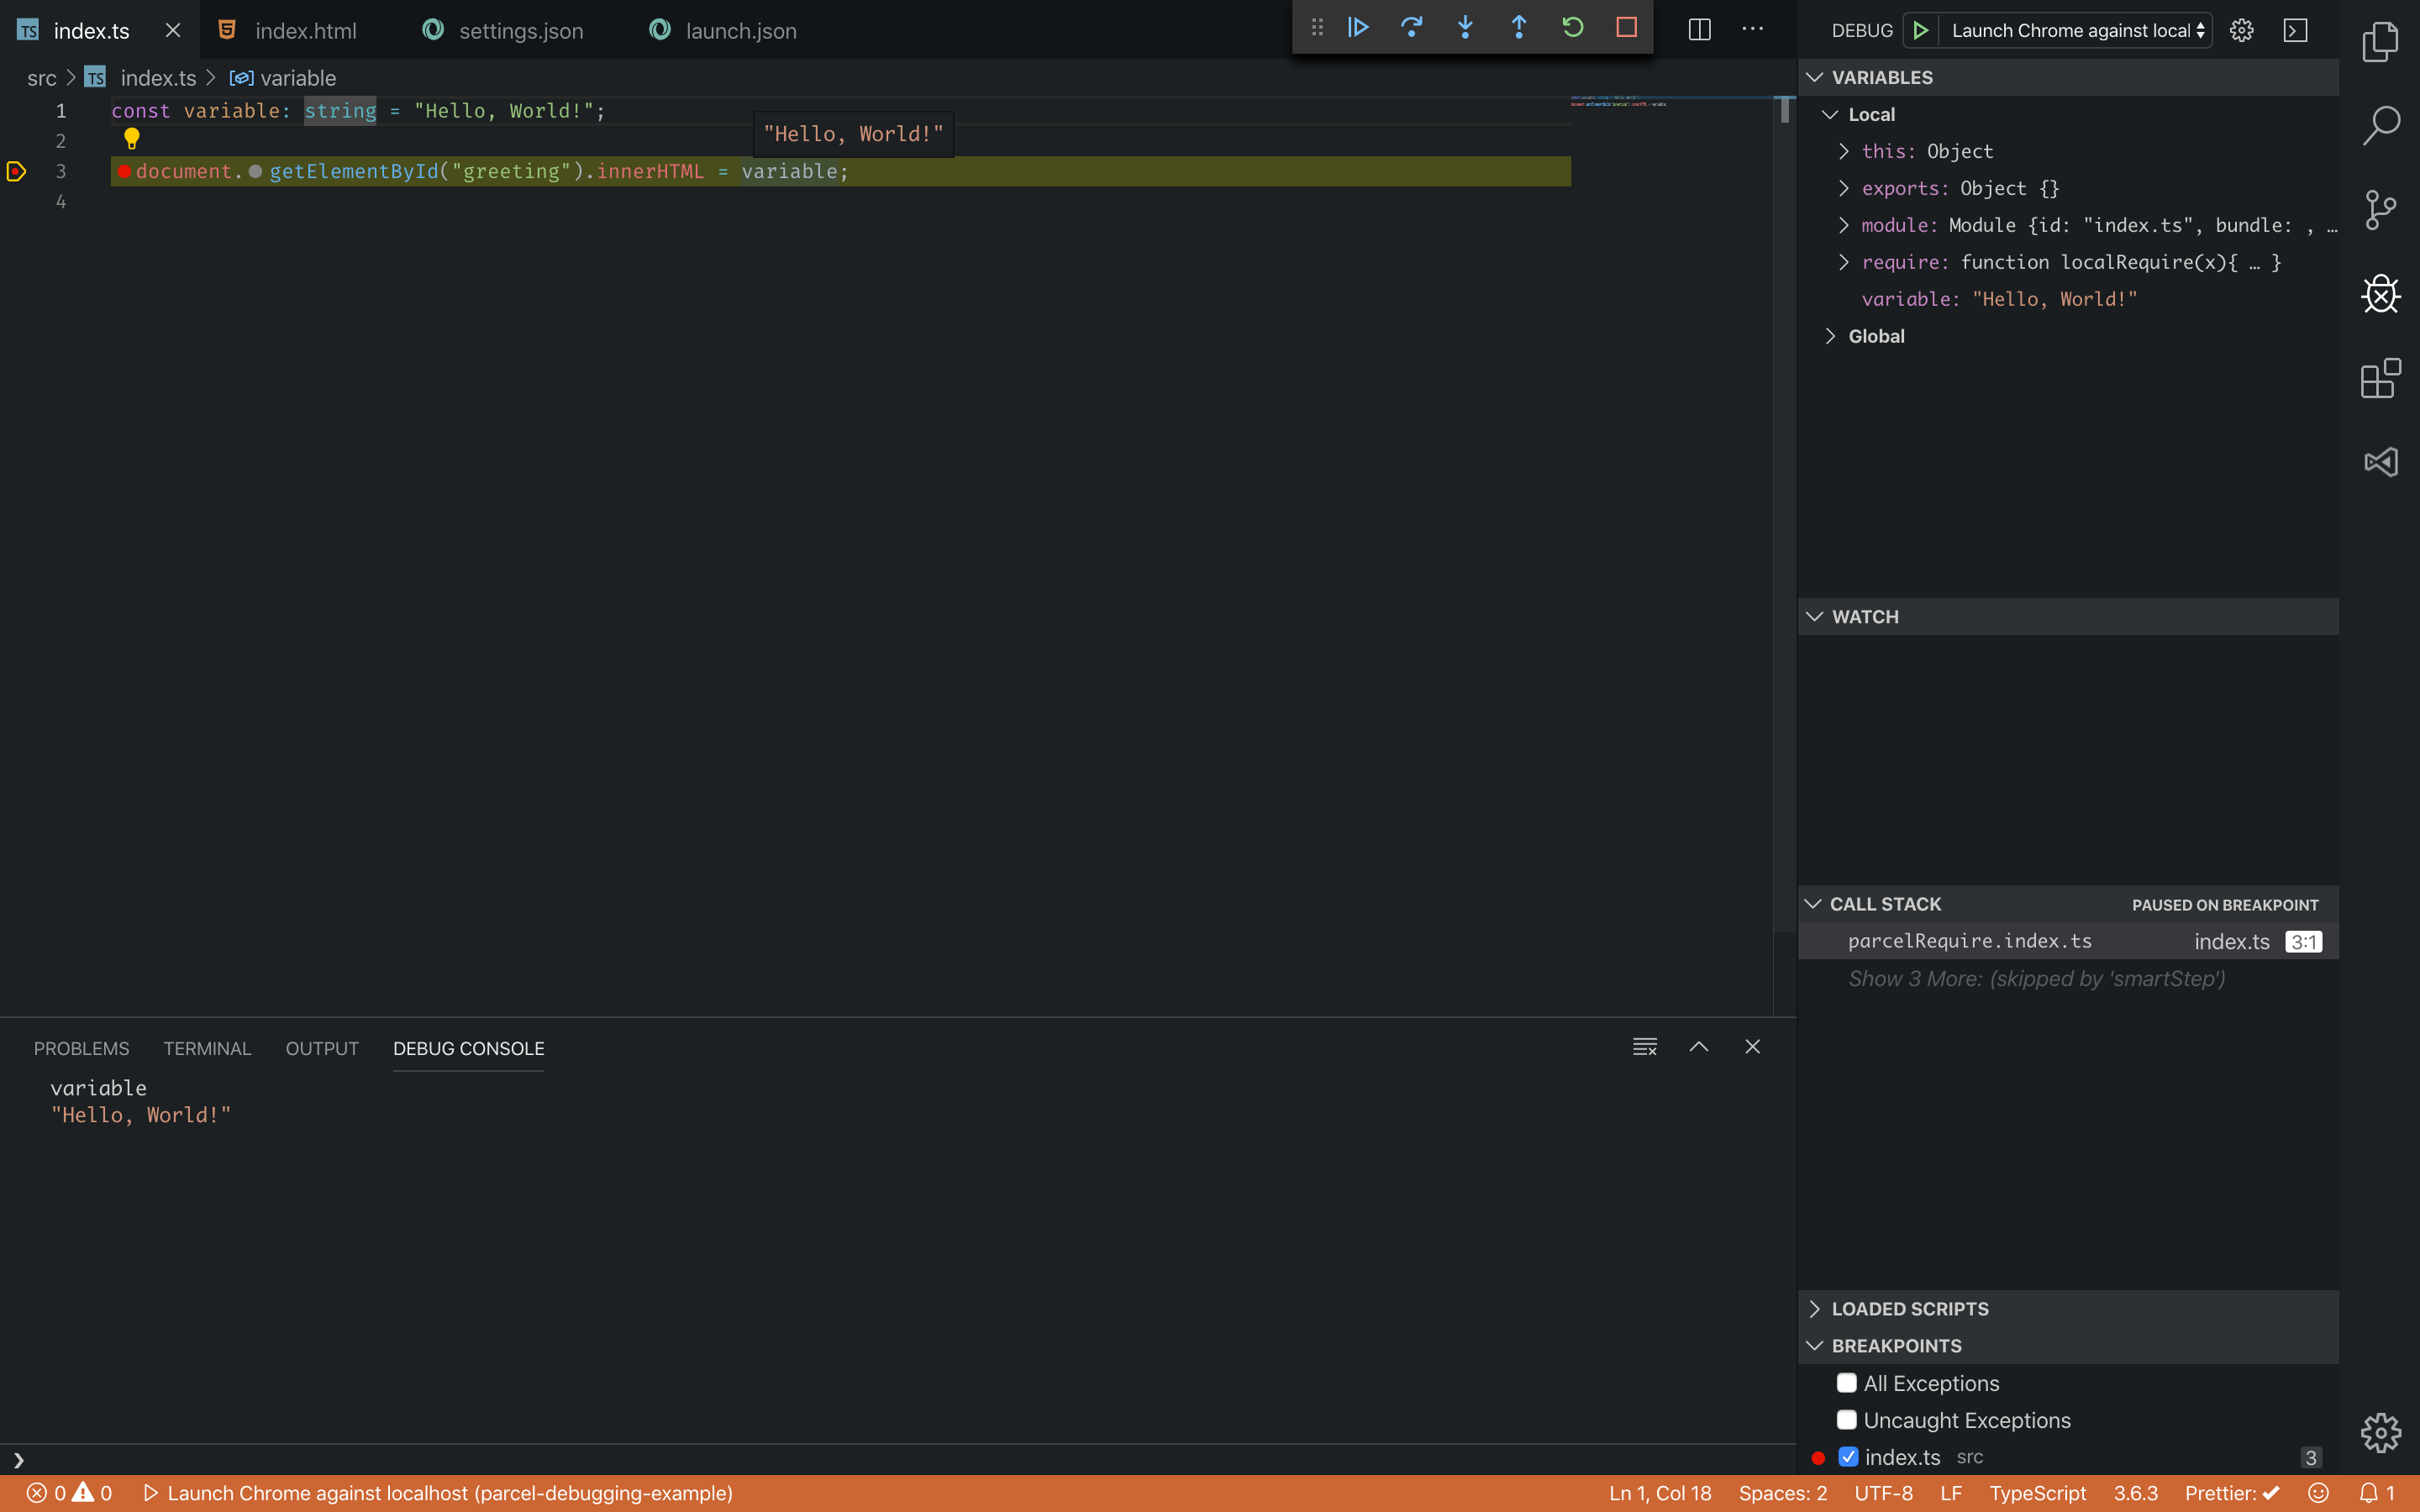
Task: Click the Restart debug session icon
Action: pos(1570,28)
